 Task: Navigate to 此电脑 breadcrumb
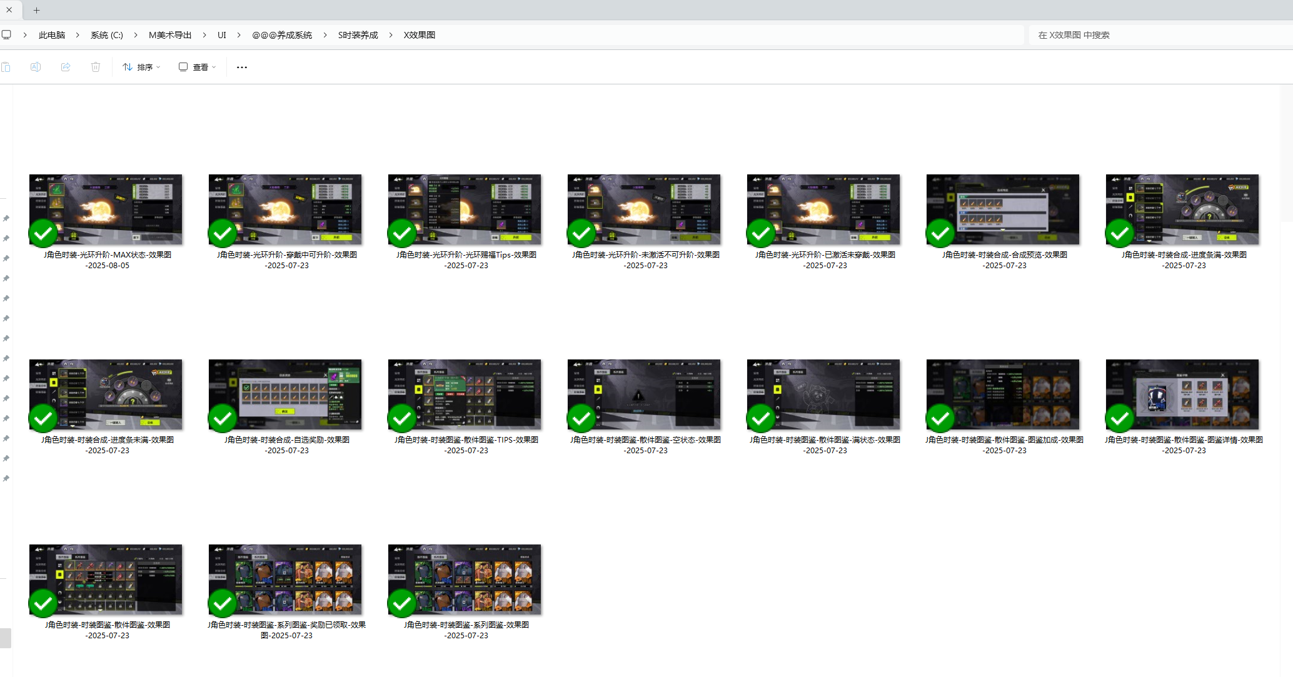point(52,35)
